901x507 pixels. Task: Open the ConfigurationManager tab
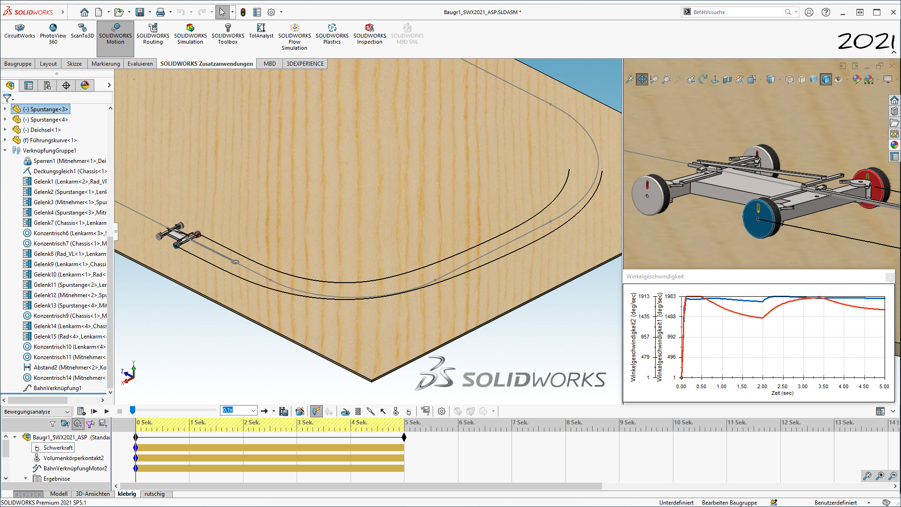47,85
